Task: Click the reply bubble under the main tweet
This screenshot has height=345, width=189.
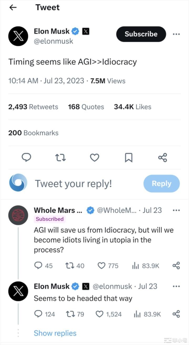Action: click(x=26, y=157)
